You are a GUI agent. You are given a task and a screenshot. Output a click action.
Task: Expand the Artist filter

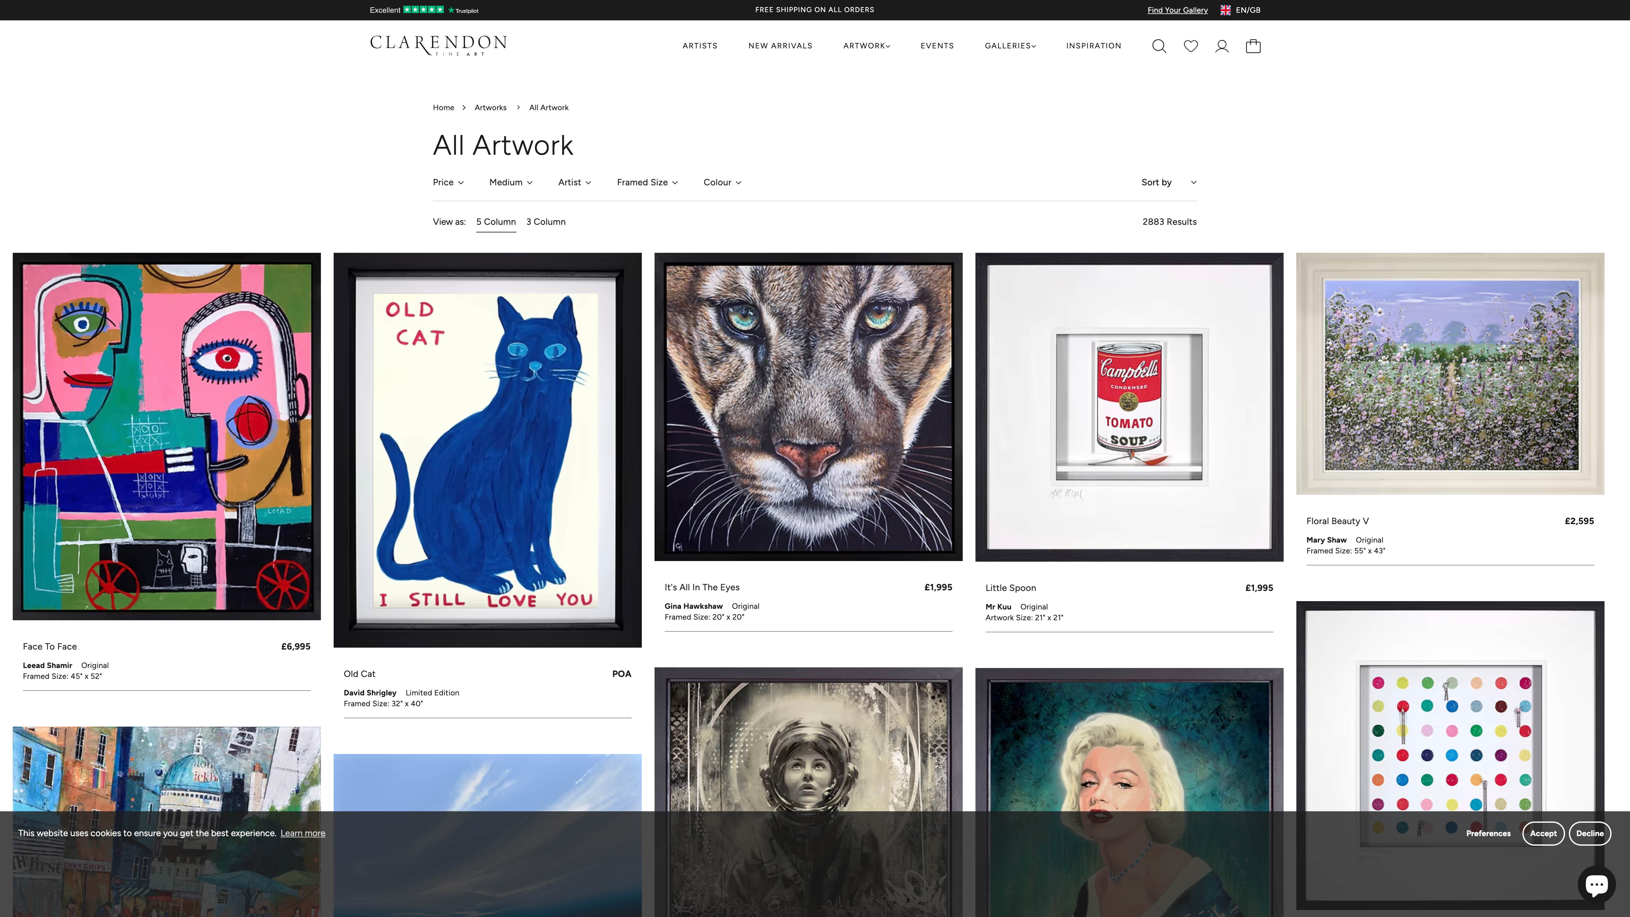[x=574, y=182]
